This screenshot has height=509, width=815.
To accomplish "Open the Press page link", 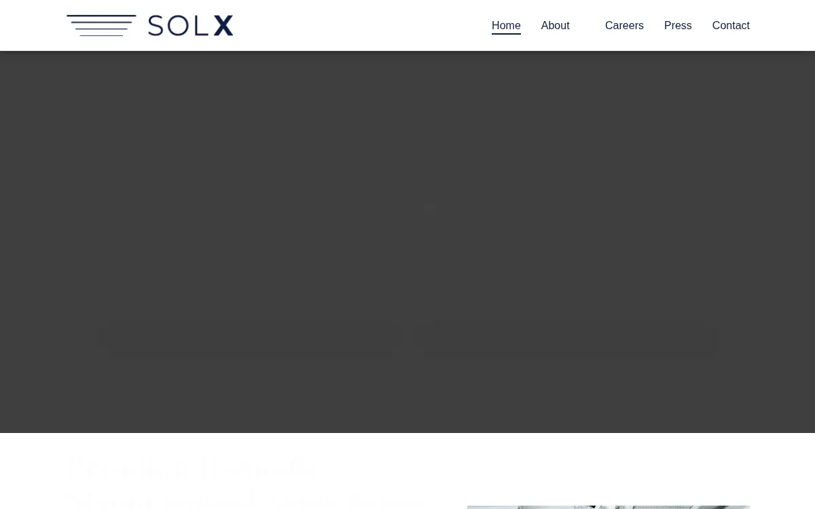I will pos(678,25).
